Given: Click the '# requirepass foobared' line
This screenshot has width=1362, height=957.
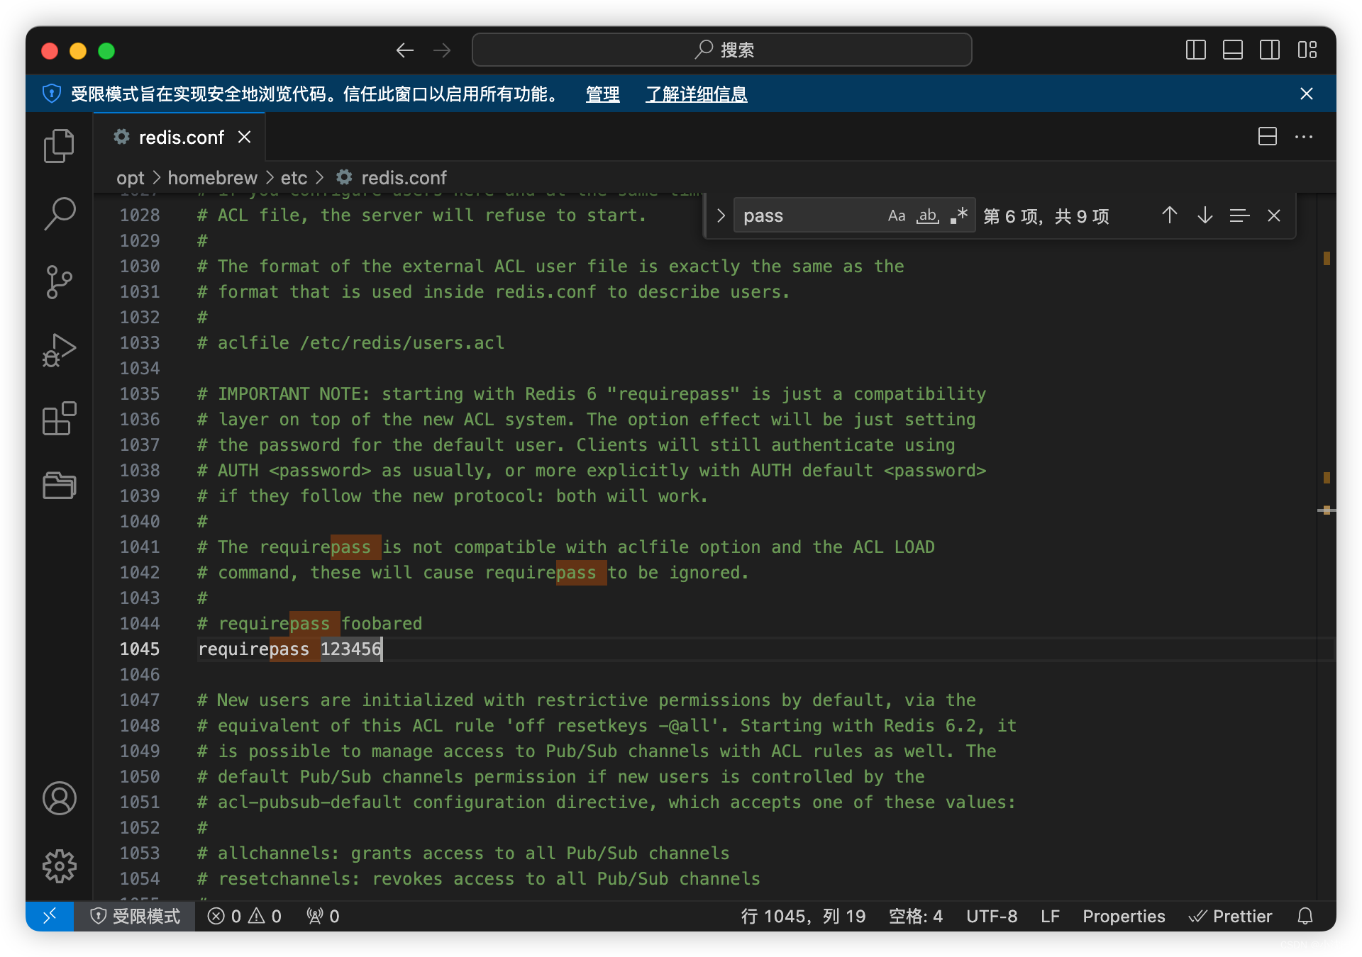Looking at the screenshot, I should coord(309,623).
